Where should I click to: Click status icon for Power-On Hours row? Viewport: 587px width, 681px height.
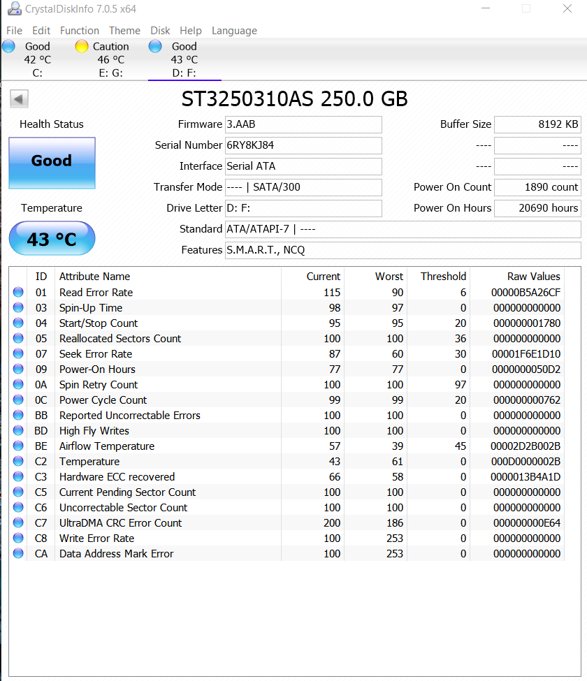pyautogui.click(x=18, y=369)
